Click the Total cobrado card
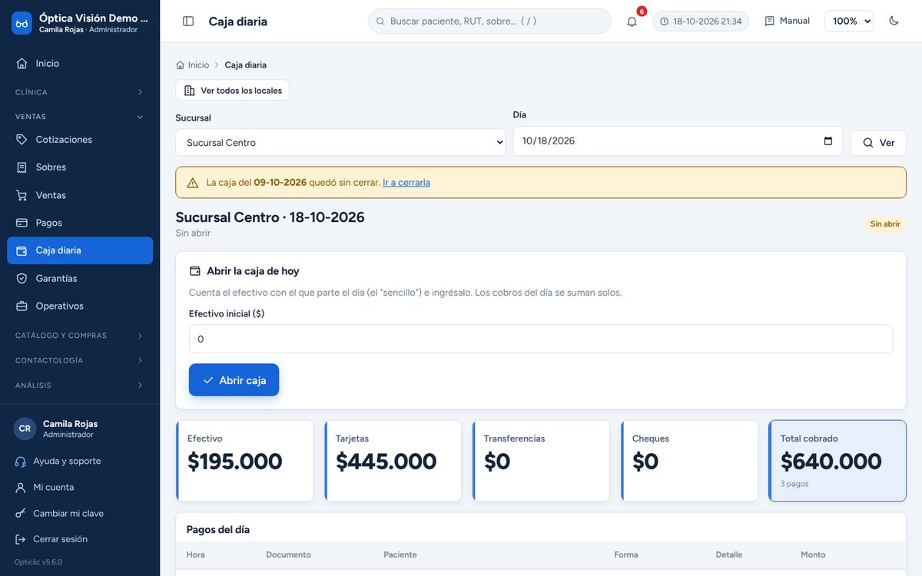This screenshot has width=922, height=576. pos(837,461)
